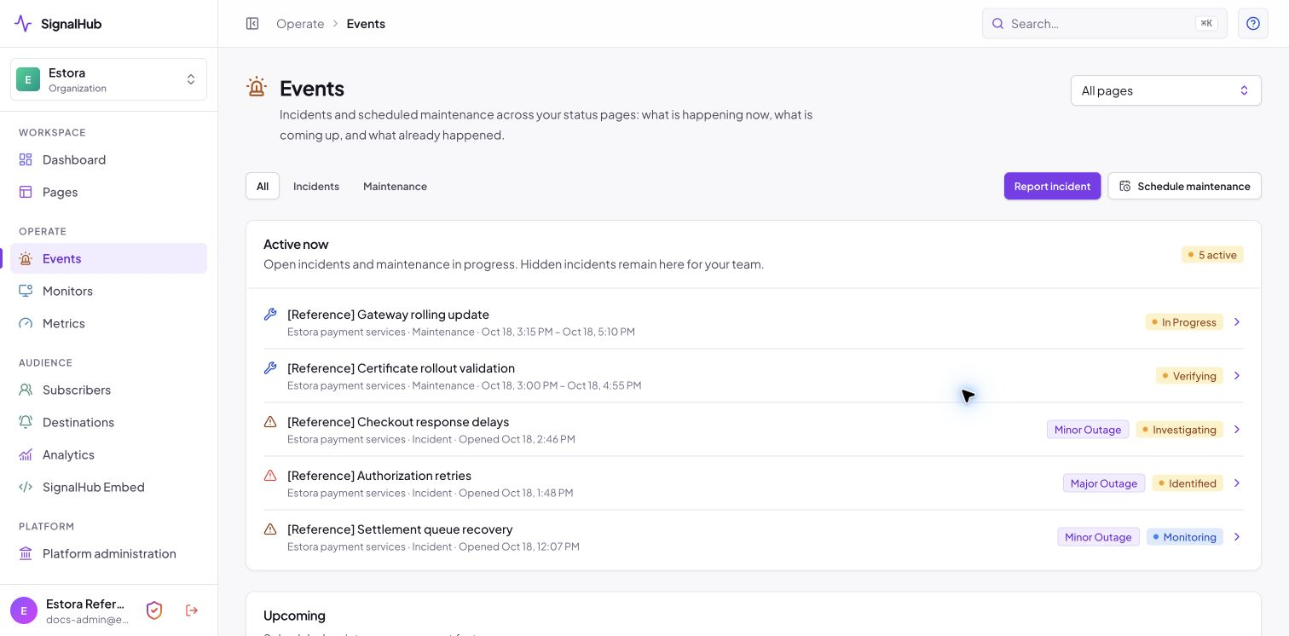Click warning icon for Settlement queue recovery
Image resolution: width=1289 pixels, height=636 pixels.
270,529
